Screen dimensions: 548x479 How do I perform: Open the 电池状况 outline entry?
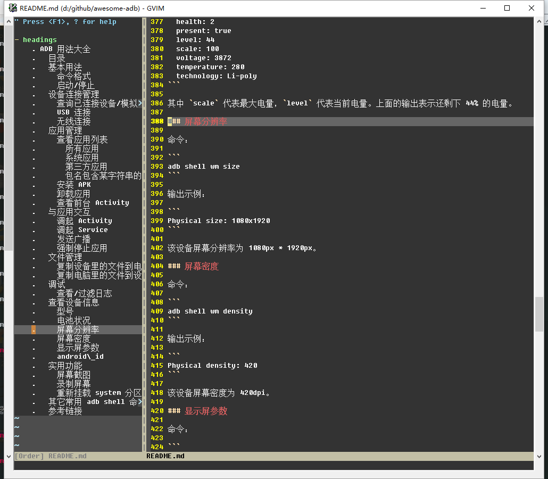click(73, 320)
